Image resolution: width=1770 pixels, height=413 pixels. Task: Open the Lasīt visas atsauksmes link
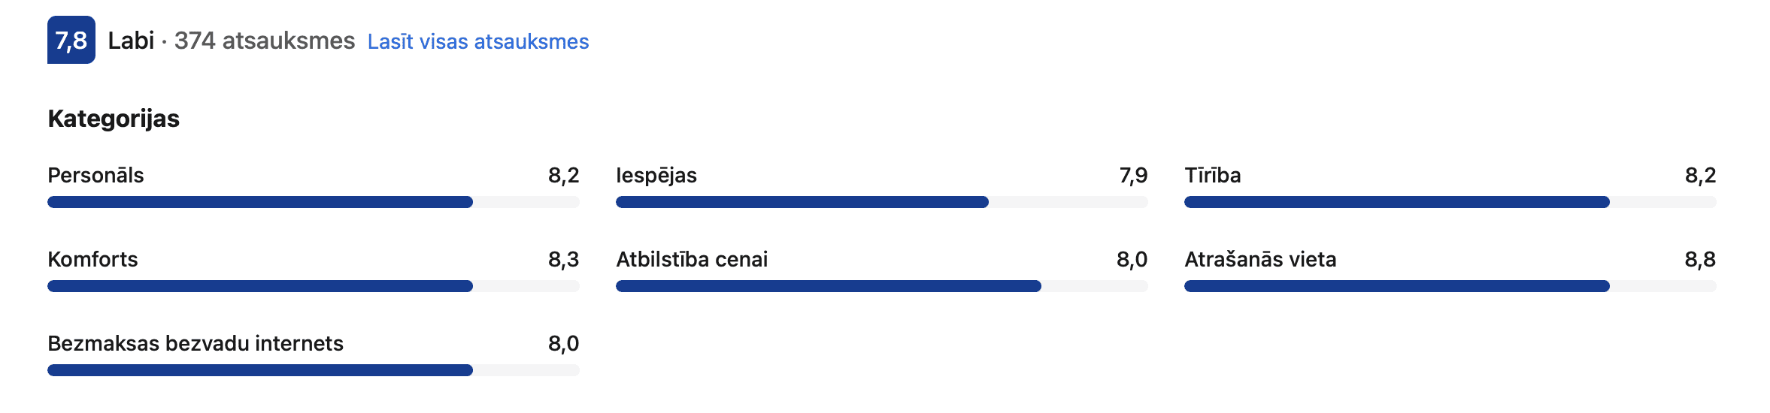tap(478, 41)
